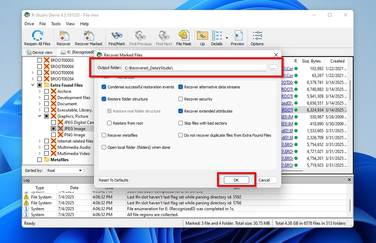Click the browse (...) output folder button
The width and height of the screenshot is (376, 243).
273,68
